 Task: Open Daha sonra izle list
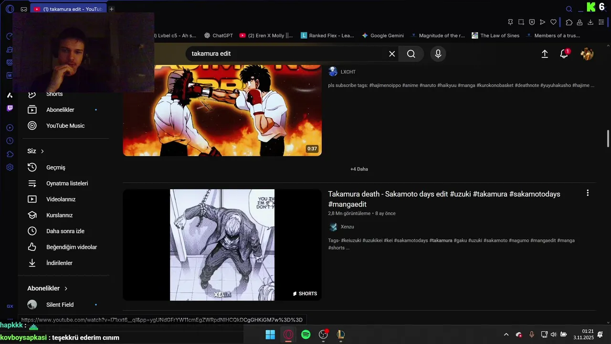pyautogui.click(x=65, y=231)
